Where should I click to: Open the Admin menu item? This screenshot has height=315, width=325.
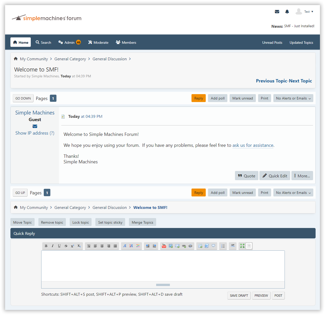point(69,42)
